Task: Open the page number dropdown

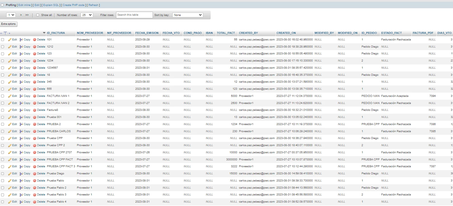Action: [x=11, y=15]
